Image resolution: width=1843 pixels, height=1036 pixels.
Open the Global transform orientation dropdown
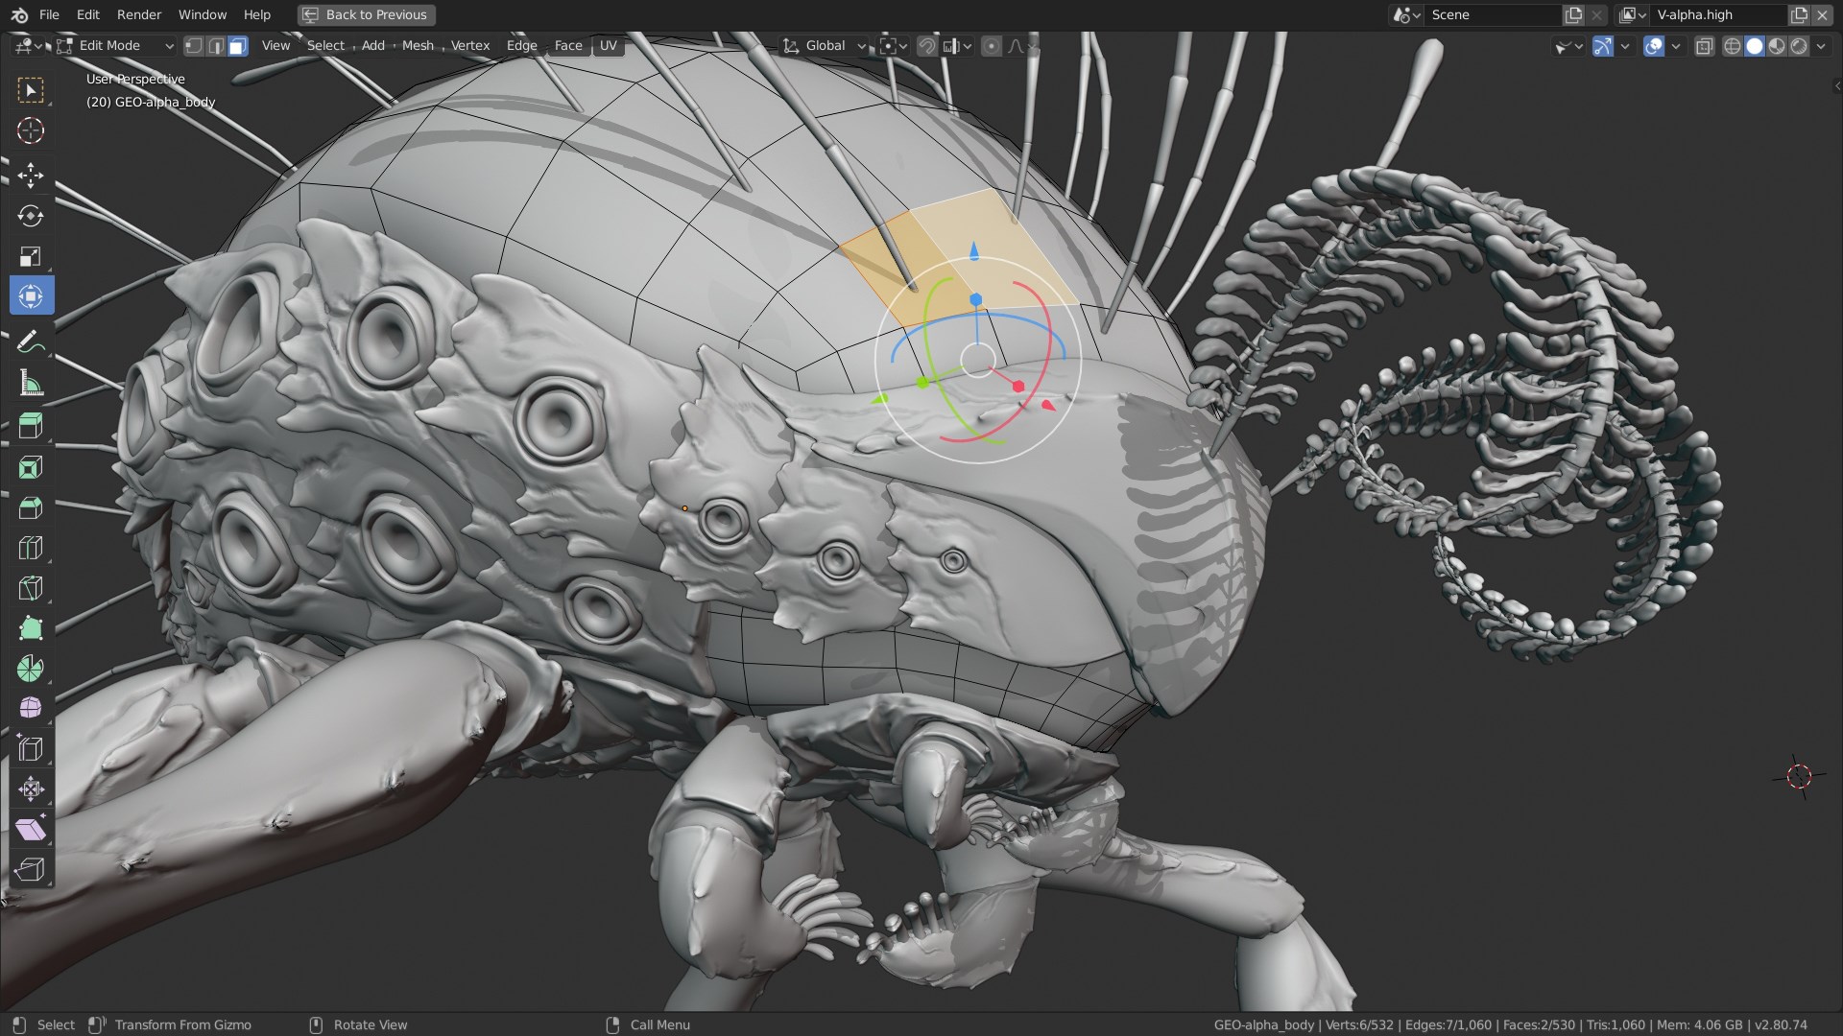[x=823, y=45]
